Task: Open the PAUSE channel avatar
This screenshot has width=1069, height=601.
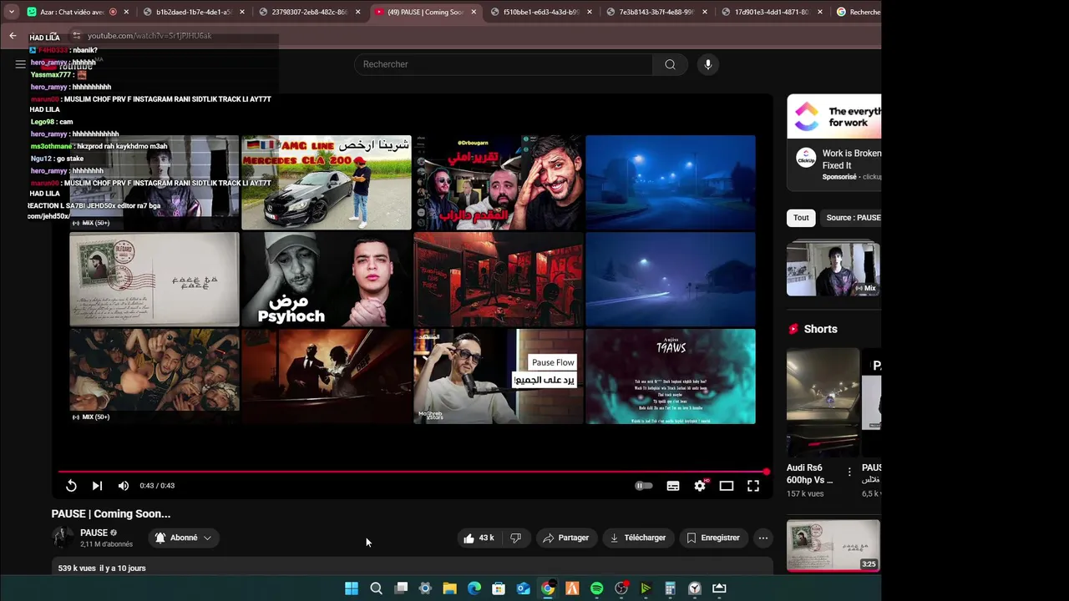Action: click(x=63, y=538)
